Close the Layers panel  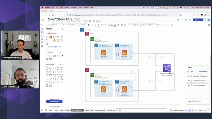point(208,67)
